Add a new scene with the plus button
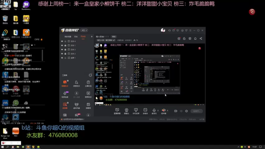Screen dimensions: 265x149 (x=92, y=36)
